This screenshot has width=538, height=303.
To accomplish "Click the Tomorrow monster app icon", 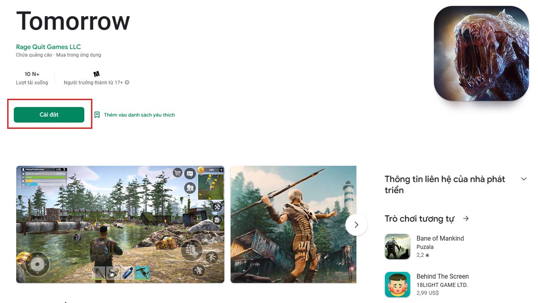I will click(482, 53).
